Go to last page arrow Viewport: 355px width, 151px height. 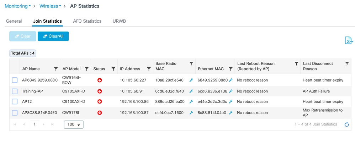click(52, 124)
